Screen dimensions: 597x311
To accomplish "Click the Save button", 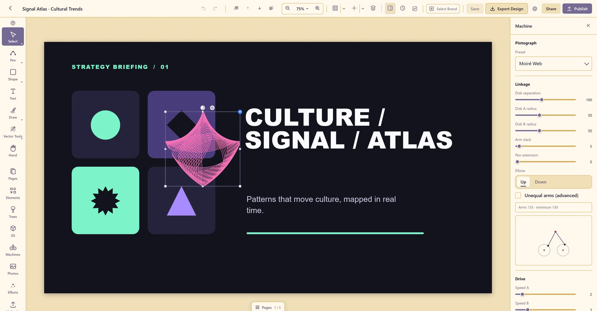I will click(475, 9).
